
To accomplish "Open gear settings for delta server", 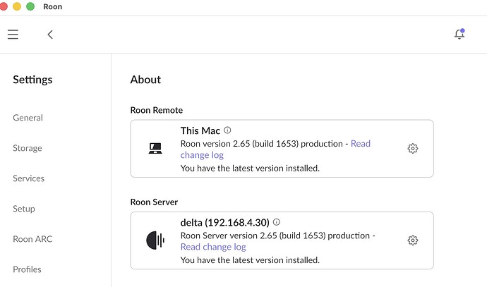I will (x=412, y=240).
